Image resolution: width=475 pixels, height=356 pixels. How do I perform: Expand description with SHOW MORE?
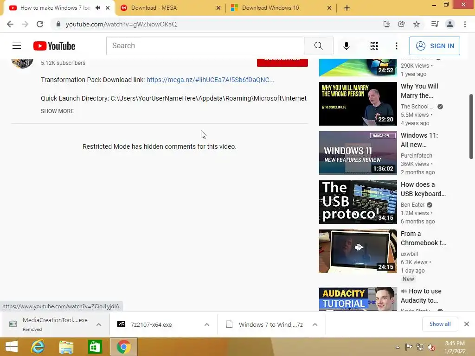pyautogui.click(x=57, y=111)
